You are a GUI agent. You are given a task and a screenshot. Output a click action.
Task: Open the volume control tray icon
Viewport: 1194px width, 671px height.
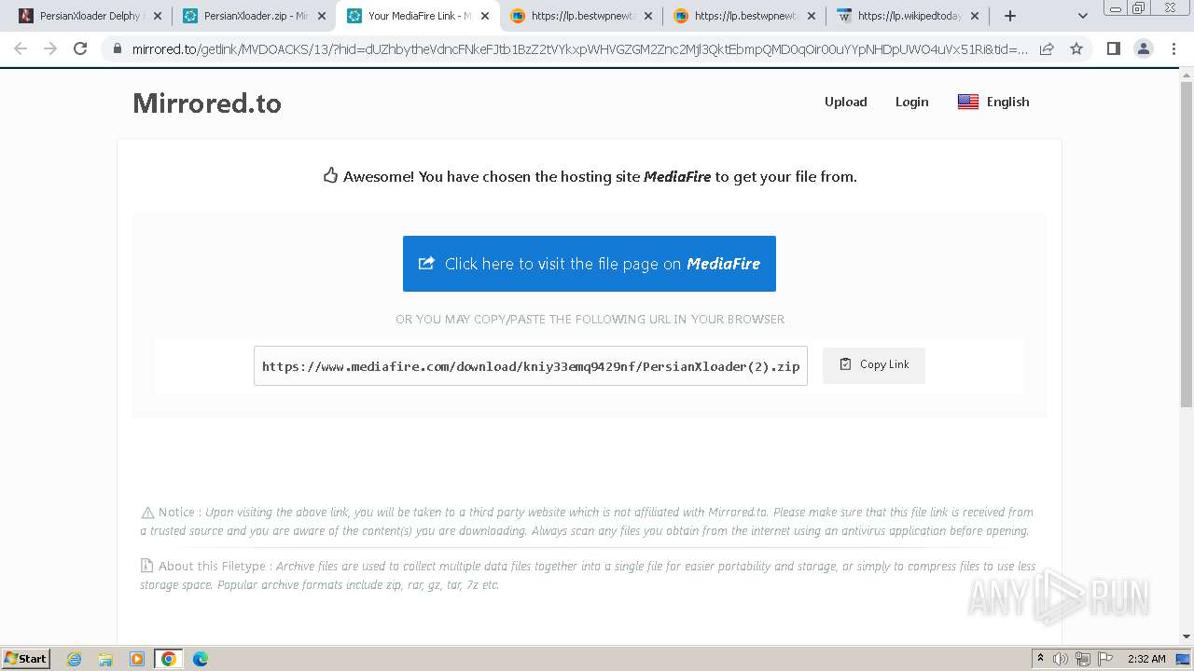pos(1061,659)
